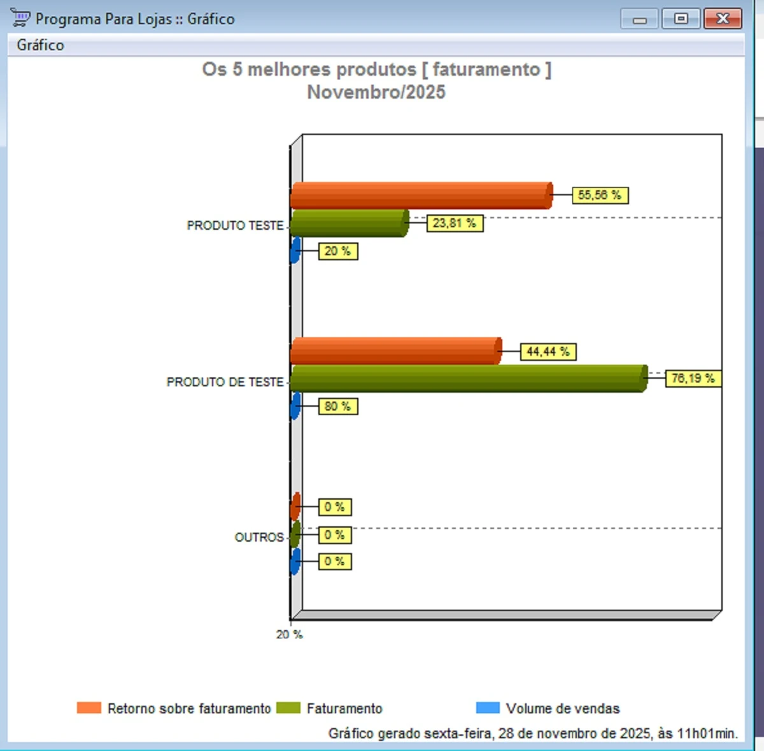Minimize the Gráfico window
The width and height of the screenshot is (764, 751).
(x=640, y=18)
